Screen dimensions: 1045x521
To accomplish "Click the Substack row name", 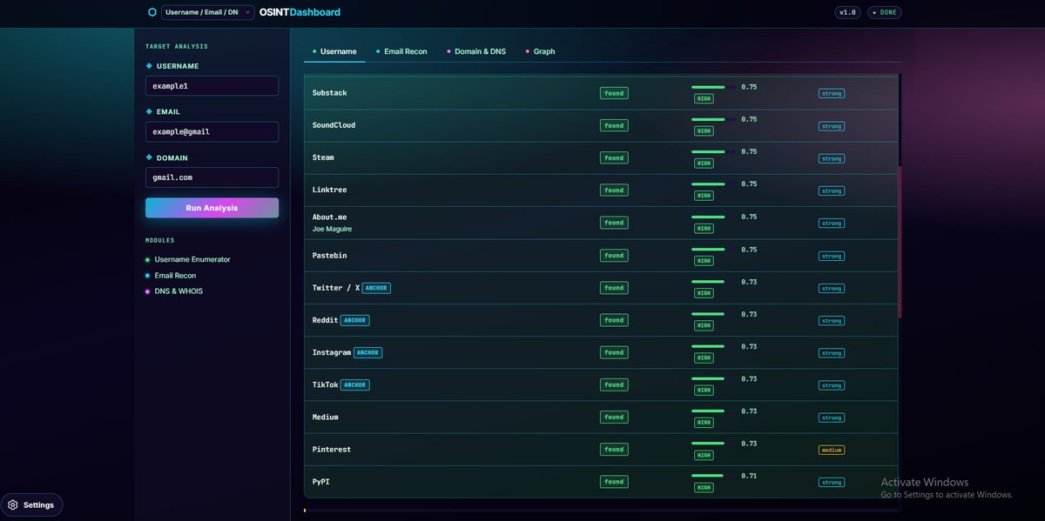I will pos(330,93).
